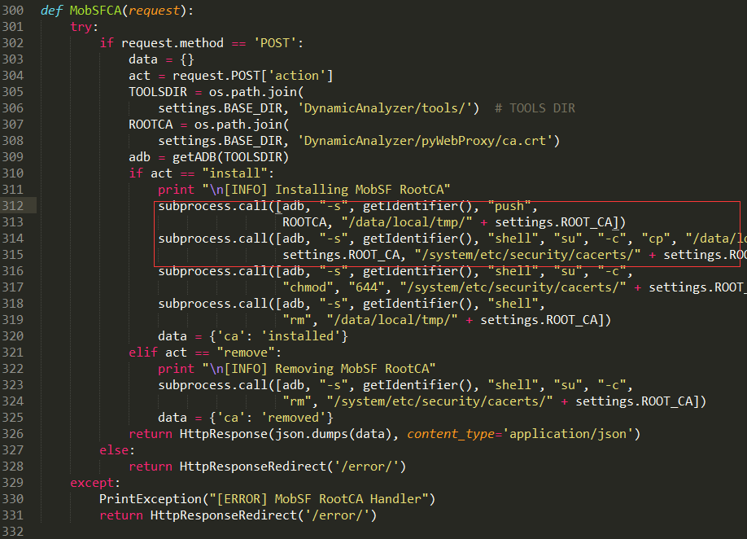
Task: Click the "remove" string on line 321
Action: pyautogui.click(x=246, y=353)
